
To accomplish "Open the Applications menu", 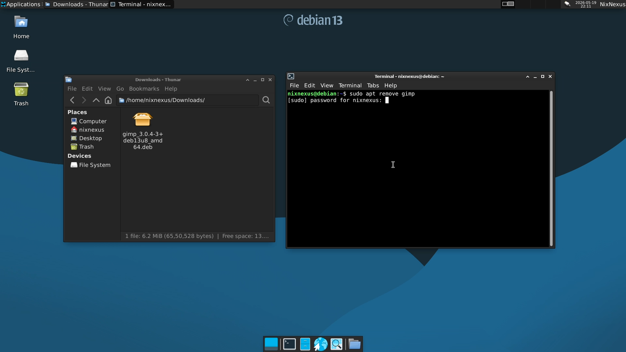I will pos(21,4).
